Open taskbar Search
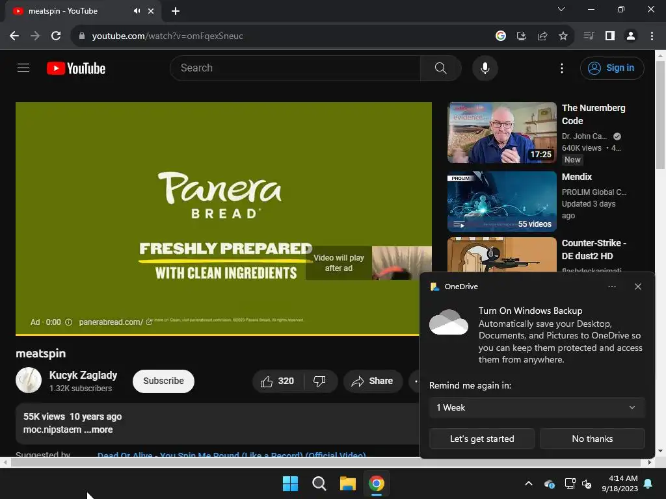 coord(319,483)
